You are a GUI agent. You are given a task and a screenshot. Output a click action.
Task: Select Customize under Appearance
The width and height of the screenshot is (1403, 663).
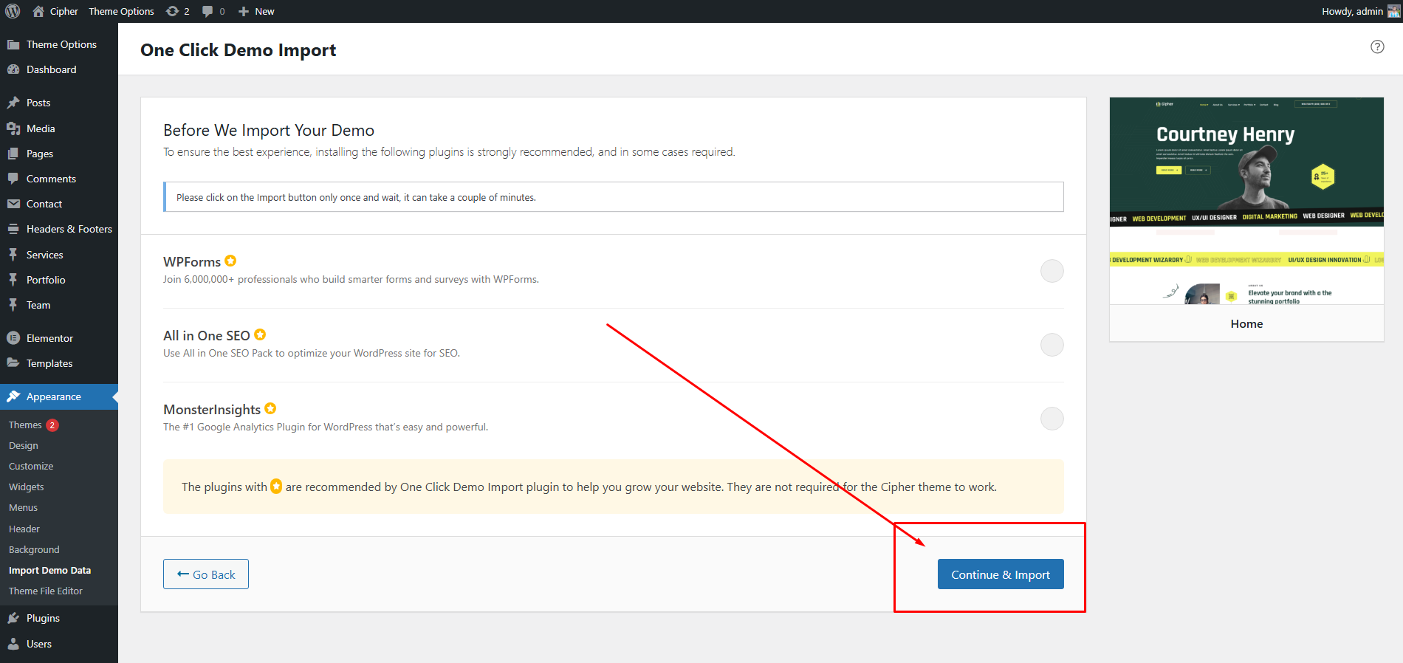(x=31, y=466)
